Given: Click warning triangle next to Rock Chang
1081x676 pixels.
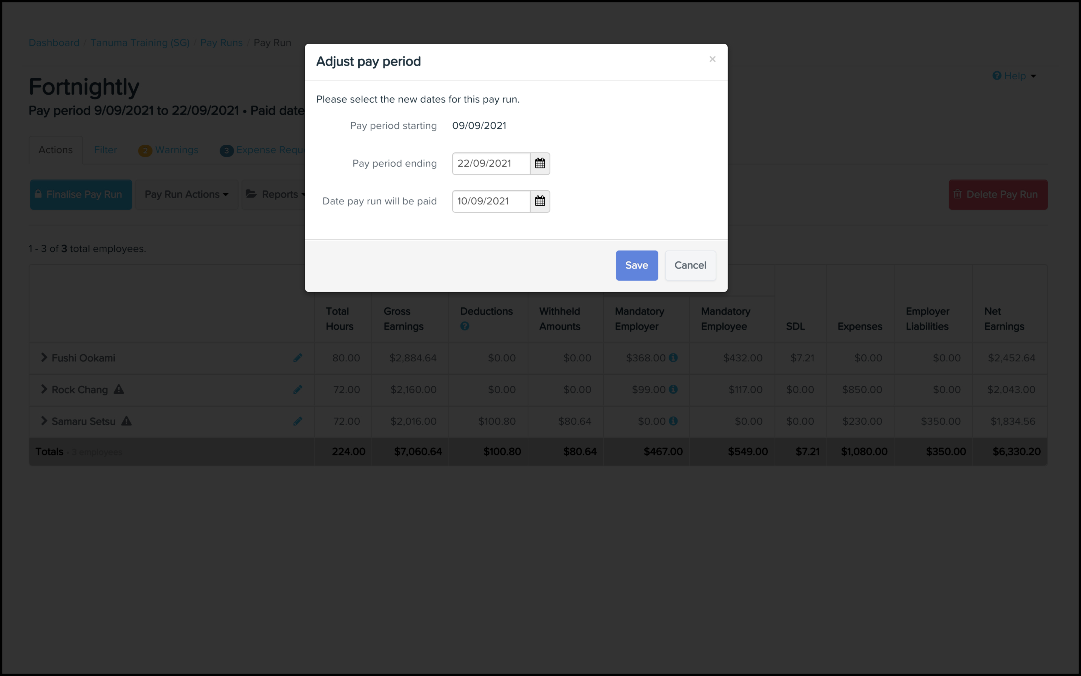Looking at the screenshot, I should click(x=119, y=389).
